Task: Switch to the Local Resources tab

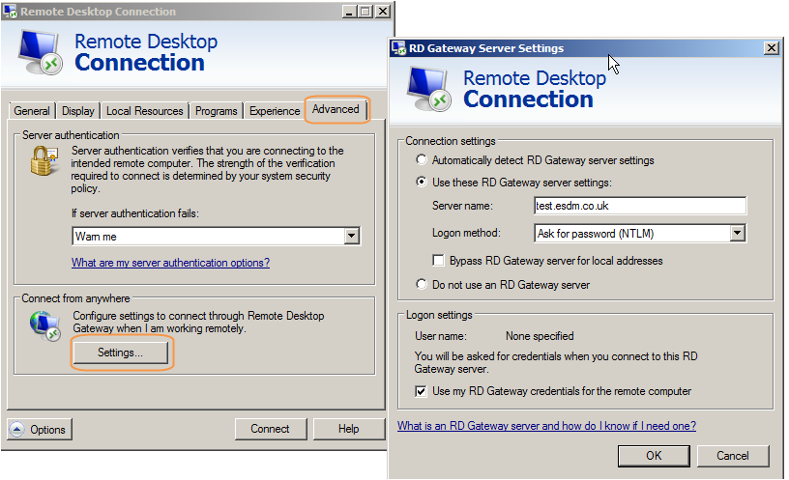Action: (144, 110)
